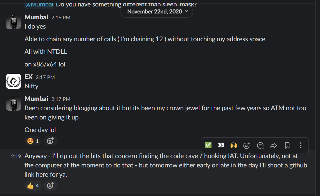Open EX's wolf avatar profile picture
The width and height of the screenshot is (320, 196).
[x=13, y=81]
